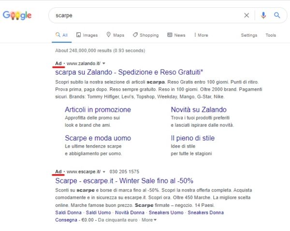Click the www.zalando.it ad URL

pyautogui.click(x=84, y=64)
